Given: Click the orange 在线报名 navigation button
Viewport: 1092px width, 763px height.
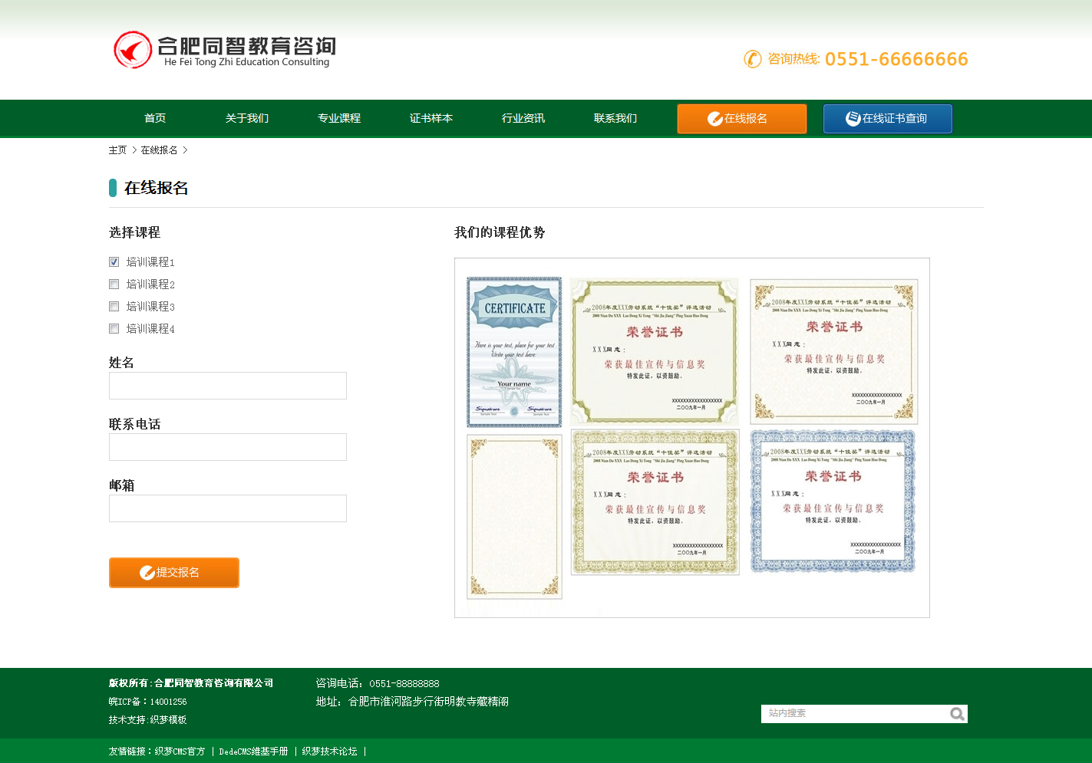Looking at the screenshot, I should 741,119.
